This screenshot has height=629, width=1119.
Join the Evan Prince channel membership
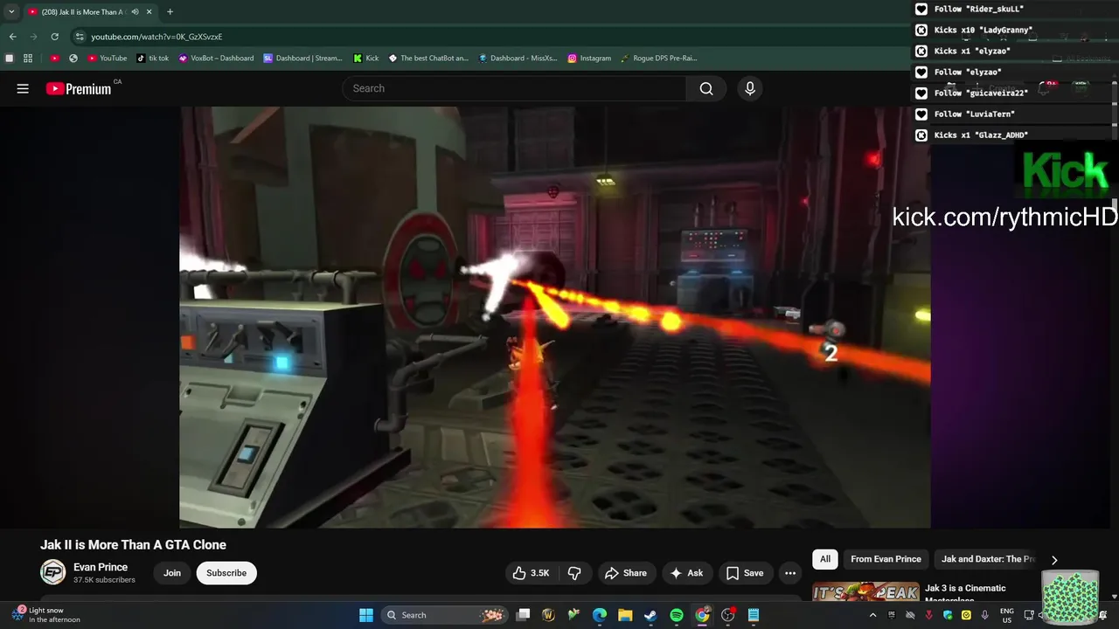pos(172,573)
